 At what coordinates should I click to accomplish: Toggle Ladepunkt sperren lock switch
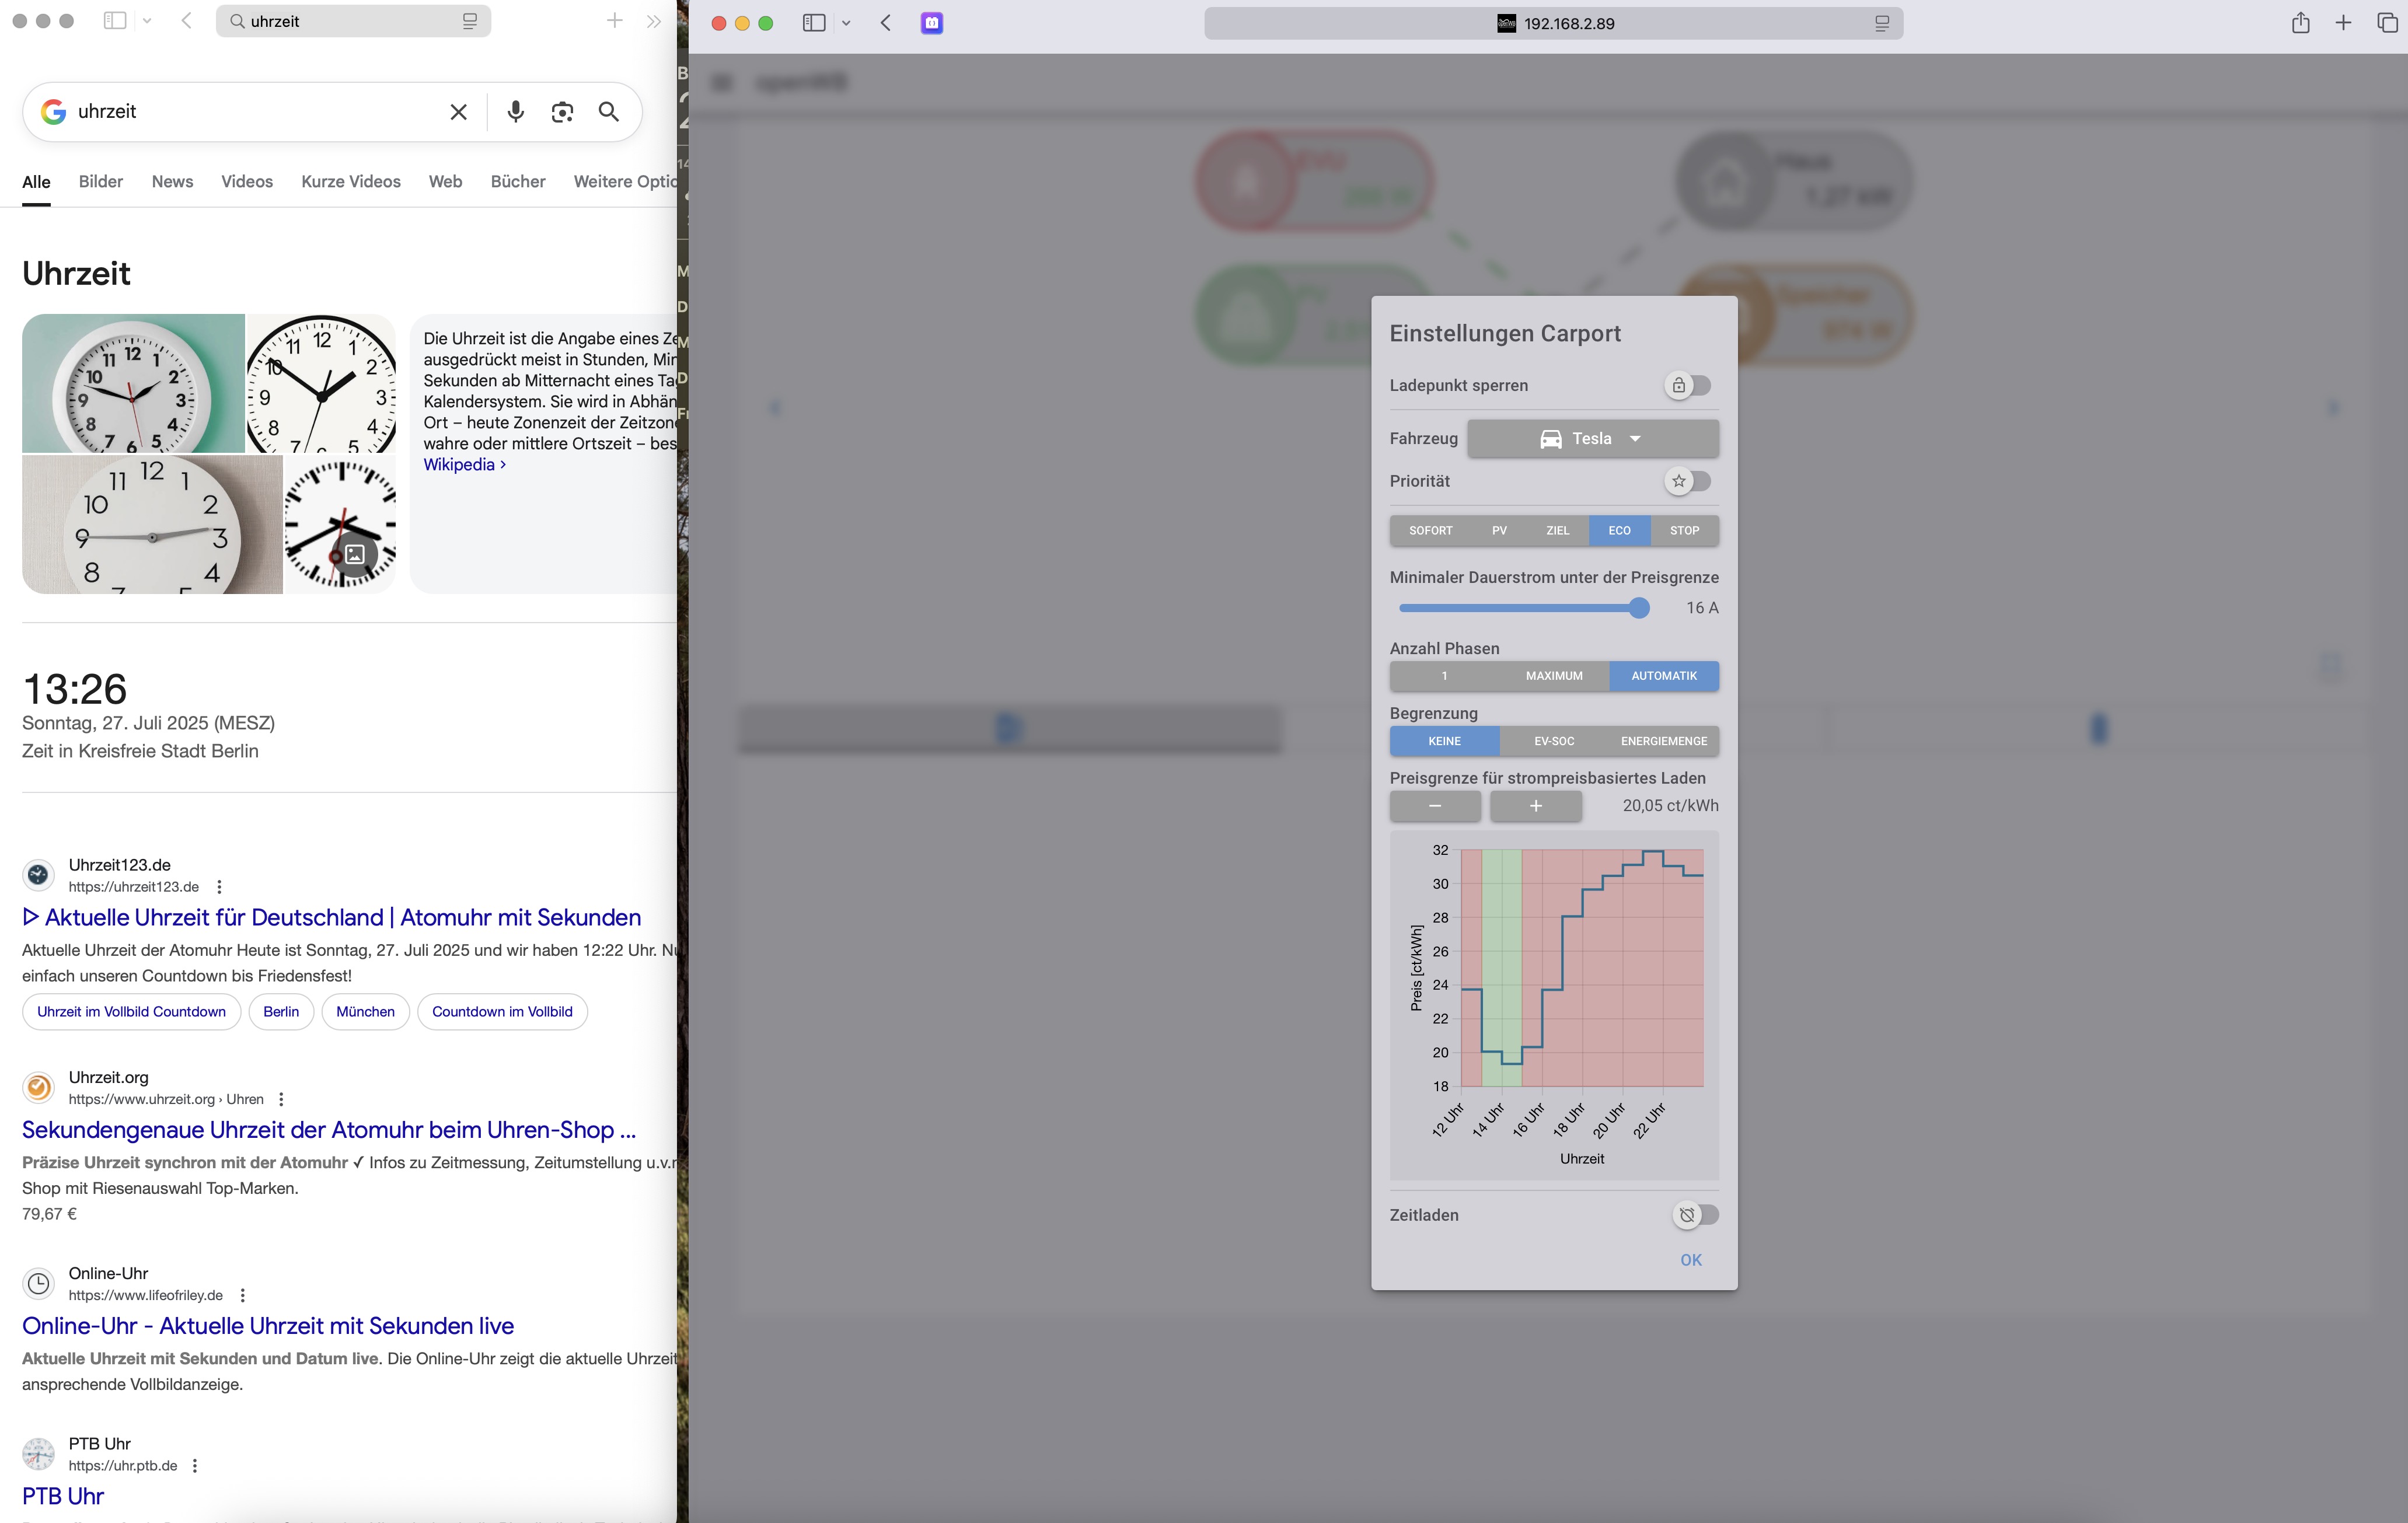(x=1688, y=385)
